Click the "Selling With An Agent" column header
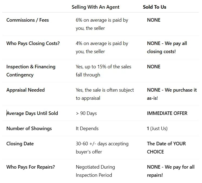This screenshot has height=183, width=202. tap(95, 7)
